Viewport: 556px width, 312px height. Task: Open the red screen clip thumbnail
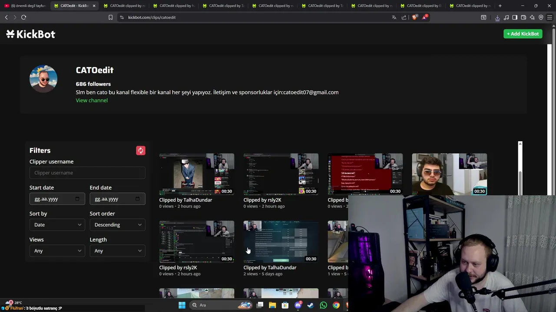click(365, 174)
